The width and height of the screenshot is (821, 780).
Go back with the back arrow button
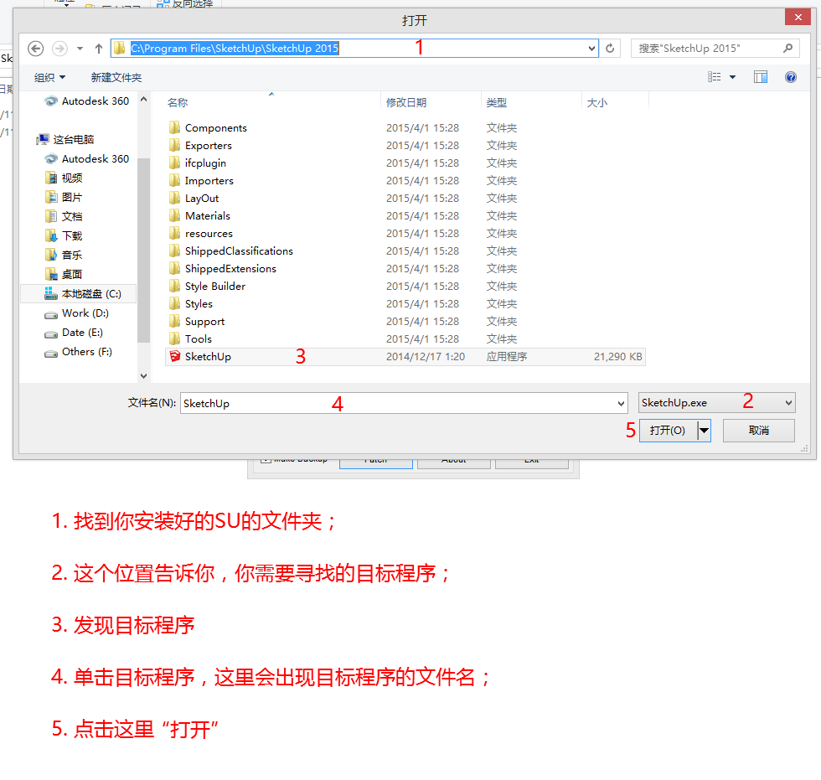(35, 49)
